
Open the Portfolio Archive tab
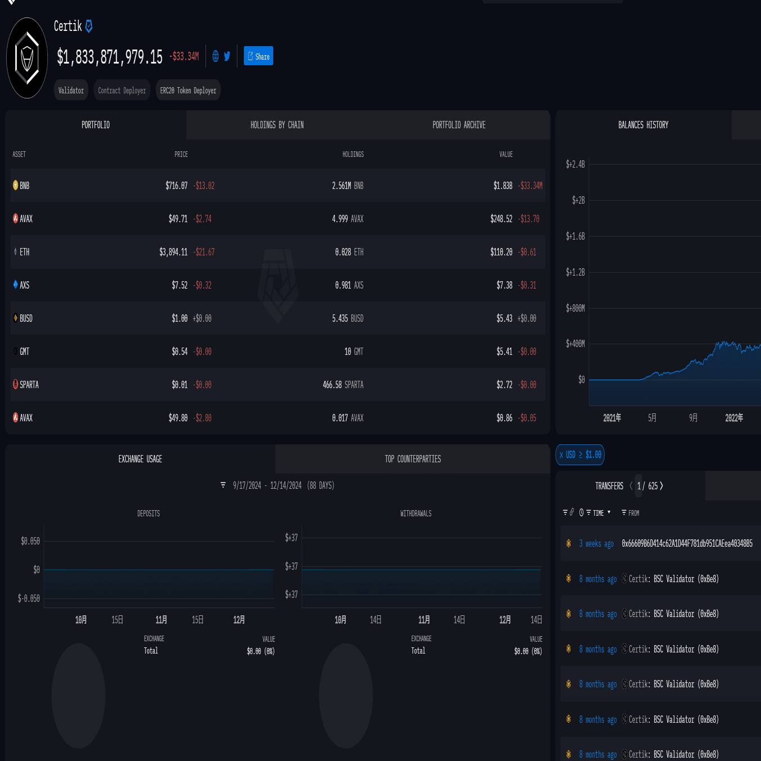pyautogui.click(x=459, y=125)
